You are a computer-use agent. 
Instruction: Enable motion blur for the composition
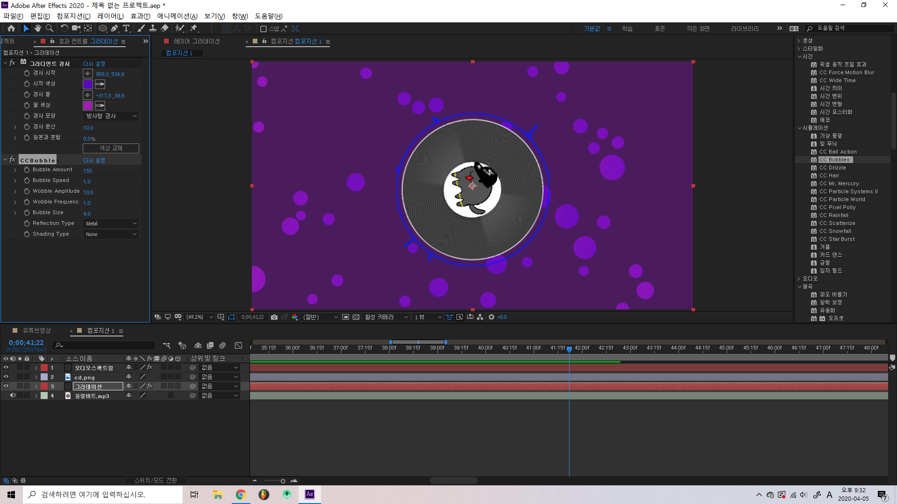pos(223,345)
